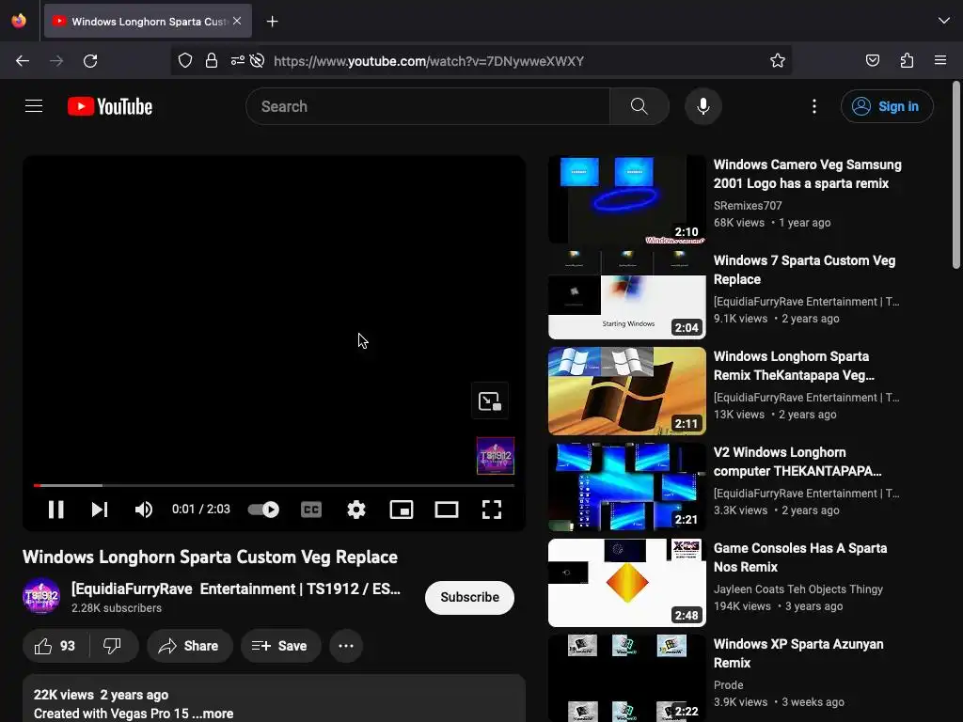963x722 pixels.
Task: Dislike the video
Action: (113, 646)
